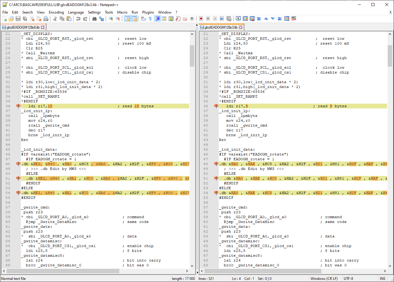Print the document with the Print icon
This screenshot has width=394, height=282.
click(x=46, y=19)
